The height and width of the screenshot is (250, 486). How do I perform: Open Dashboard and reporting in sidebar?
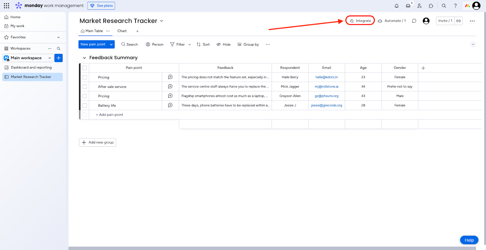coord(31,68)
